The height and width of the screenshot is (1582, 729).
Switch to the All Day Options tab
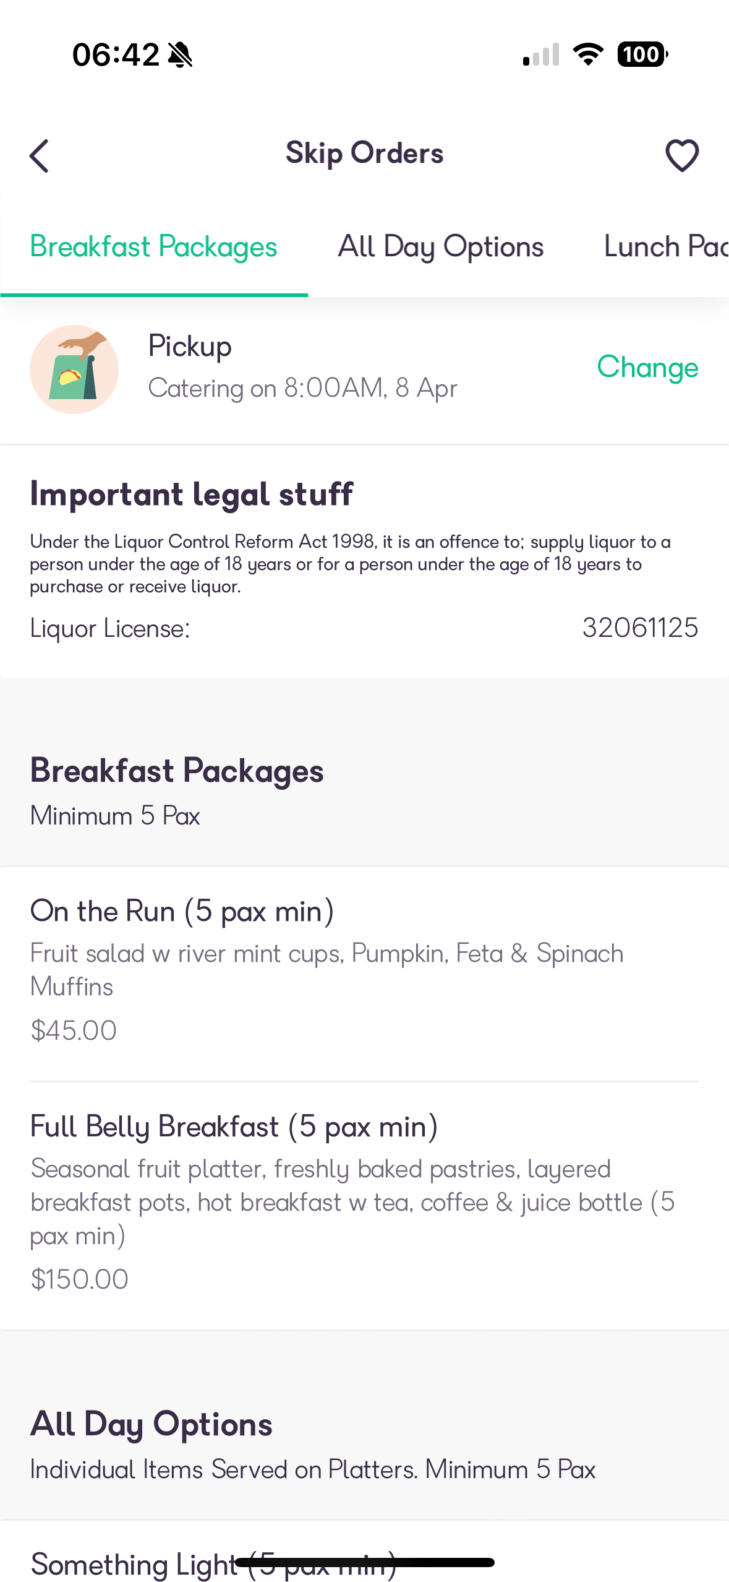(x=440, y=246)
